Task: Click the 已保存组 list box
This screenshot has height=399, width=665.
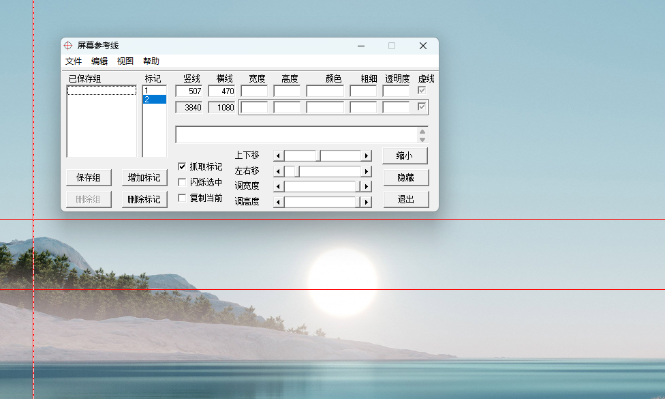Action: coord(102,121)
